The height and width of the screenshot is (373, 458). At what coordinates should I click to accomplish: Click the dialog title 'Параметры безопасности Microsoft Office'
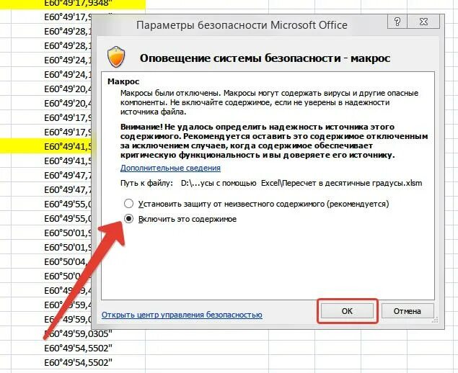pyautogui.click(x=242, y=25)
